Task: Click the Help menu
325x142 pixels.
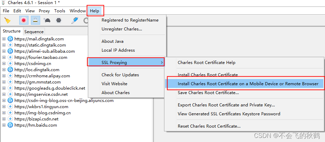Action: [x=94, y=11]
